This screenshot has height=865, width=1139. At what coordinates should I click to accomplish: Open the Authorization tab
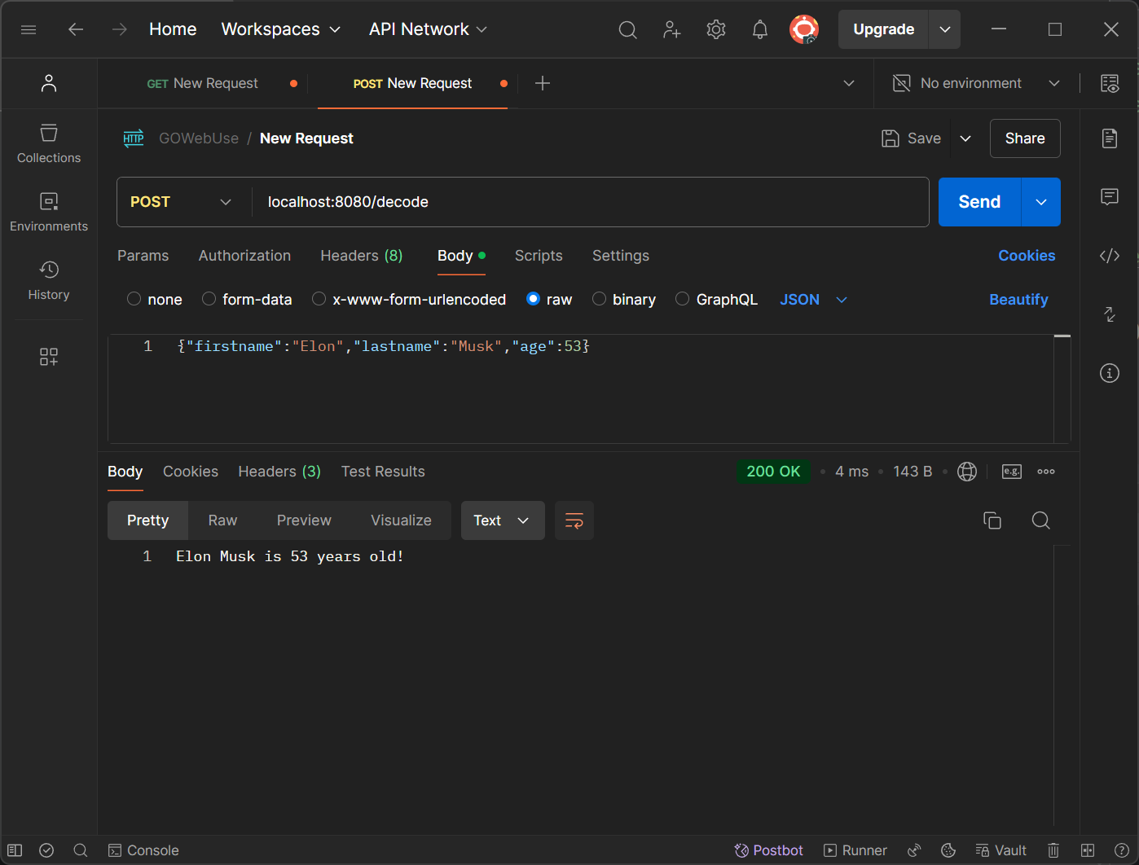coord(244,256)
